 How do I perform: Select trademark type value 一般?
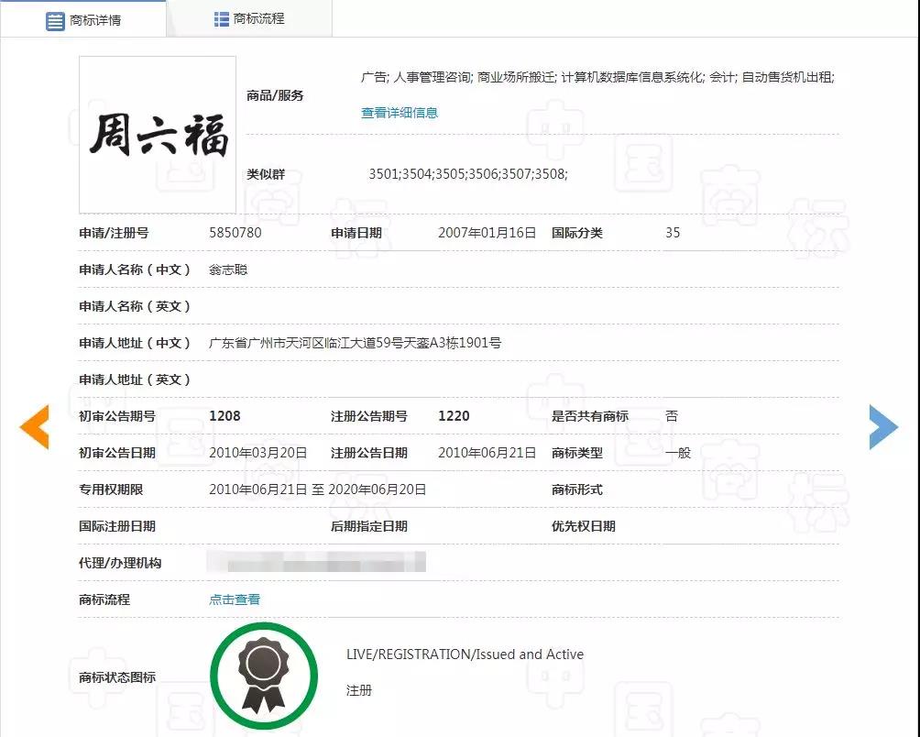pos(678,453)
